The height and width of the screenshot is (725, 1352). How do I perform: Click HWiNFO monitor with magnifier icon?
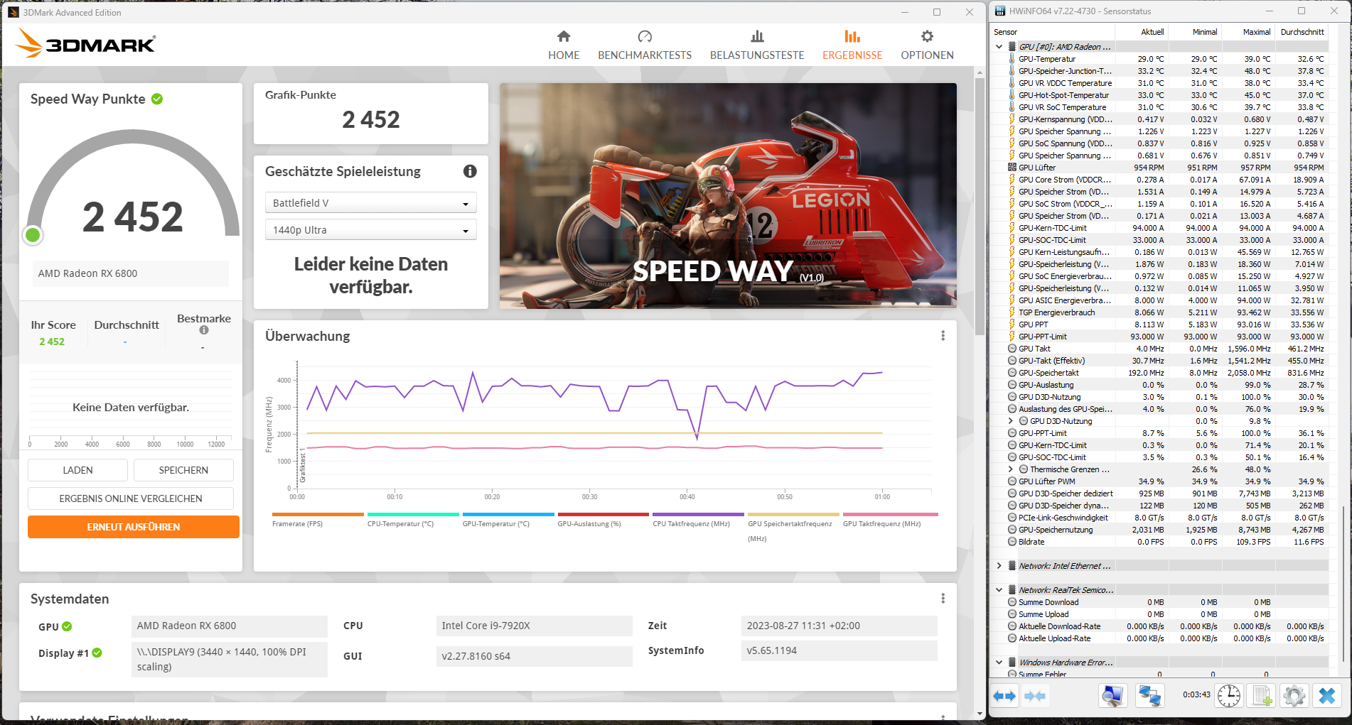1113,696
